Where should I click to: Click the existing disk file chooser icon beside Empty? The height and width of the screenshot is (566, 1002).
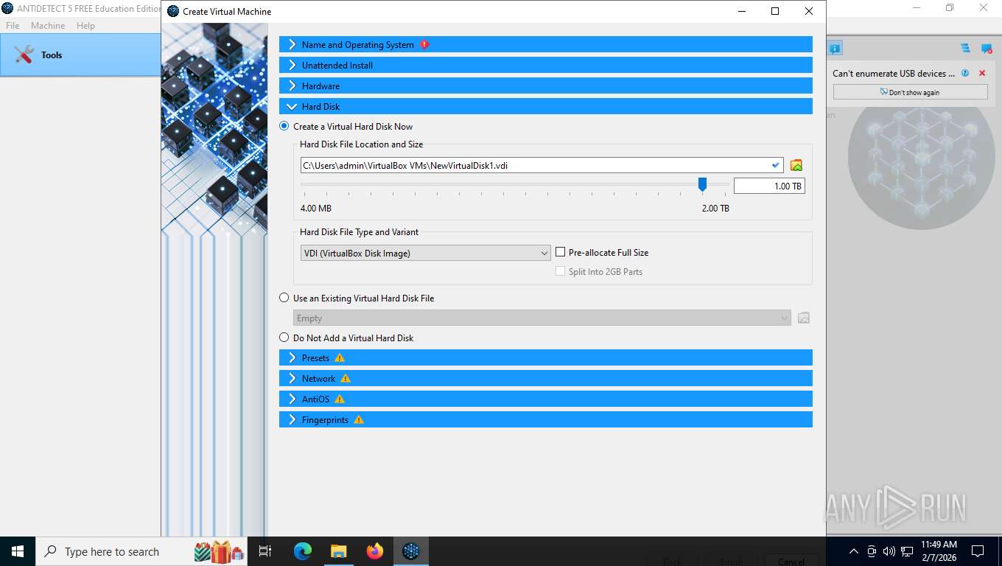[804, 318]
